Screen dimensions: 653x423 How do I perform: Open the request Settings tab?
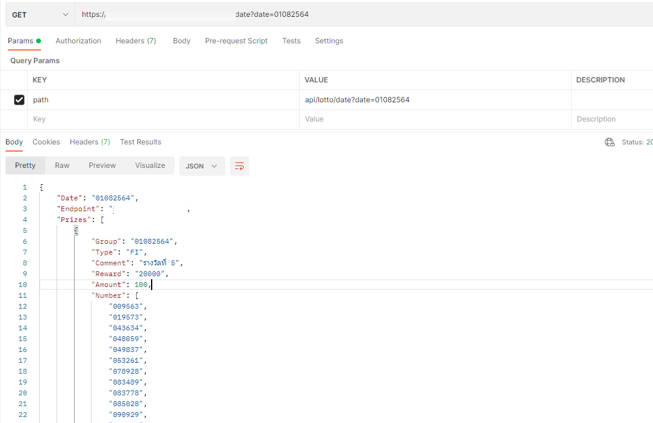329,40
